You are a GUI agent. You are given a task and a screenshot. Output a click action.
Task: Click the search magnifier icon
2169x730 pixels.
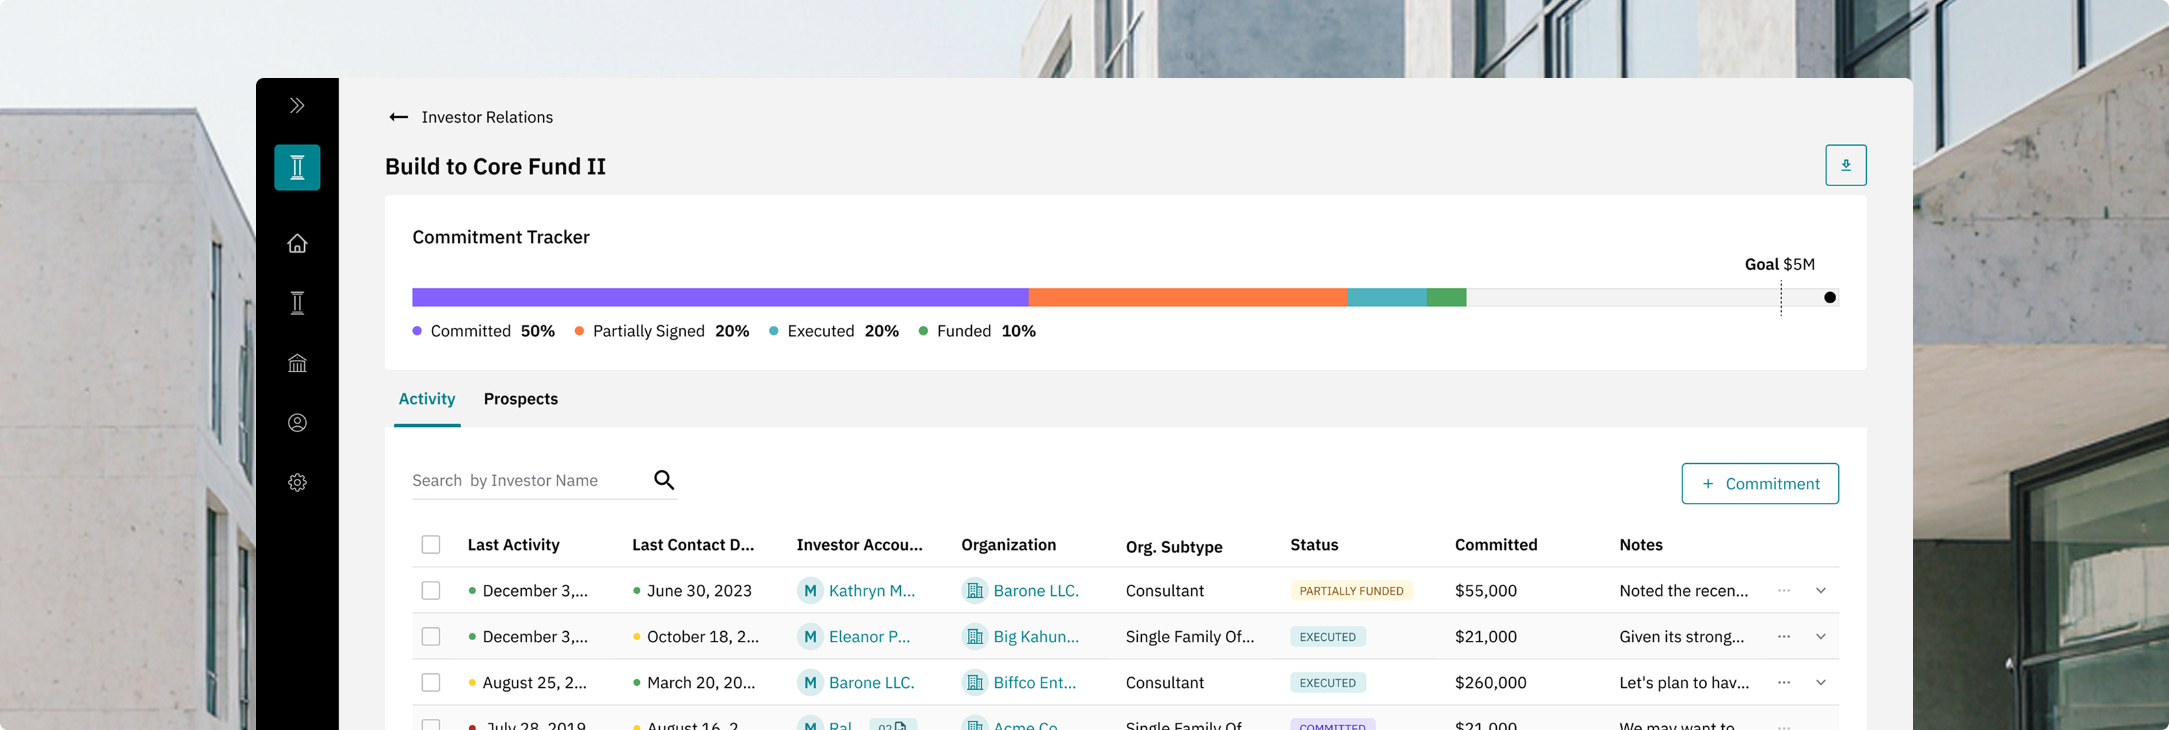pos(664,480)
